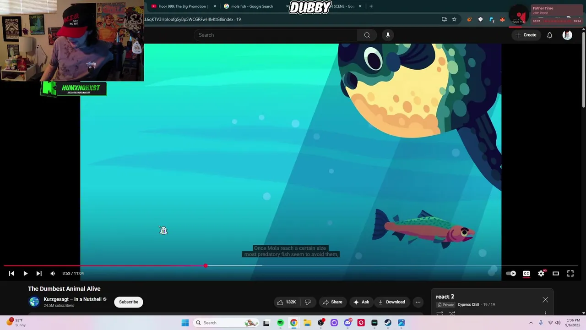Open the Create button

(526, 35)
